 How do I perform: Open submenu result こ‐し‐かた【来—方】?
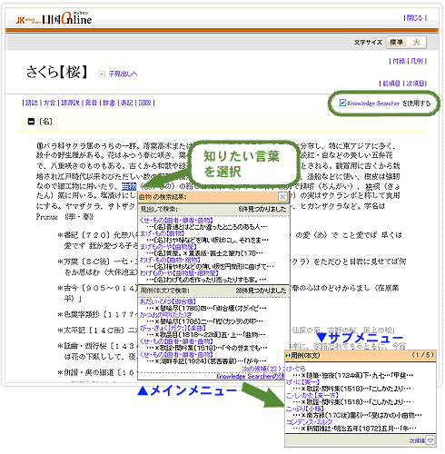coord(312,395)
